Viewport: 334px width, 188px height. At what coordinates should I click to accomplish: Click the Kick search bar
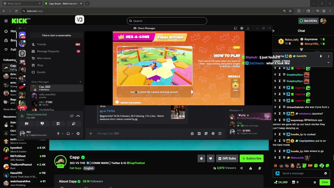point(167,21)
